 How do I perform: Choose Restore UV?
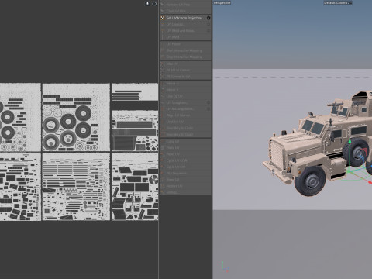point(186,186)
